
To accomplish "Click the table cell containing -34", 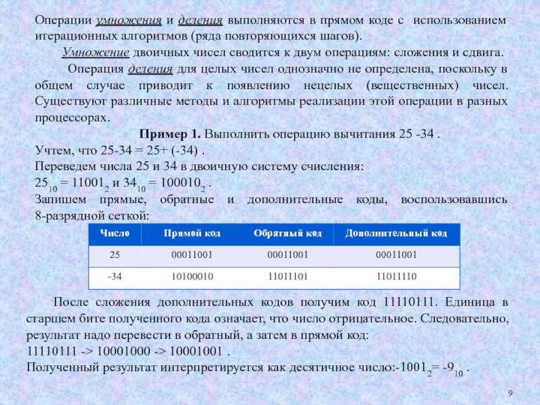I will pyautogui.click(x=115, y=276).
